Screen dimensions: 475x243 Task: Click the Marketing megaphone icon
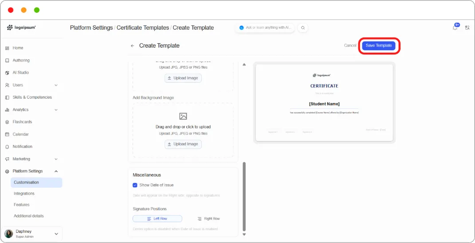coord(7,159)
